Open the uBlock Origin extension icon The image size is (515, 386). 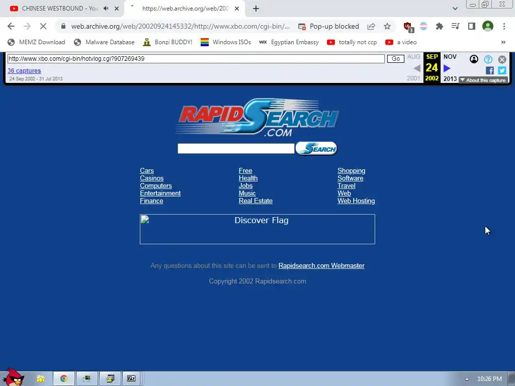click(408, 27)
